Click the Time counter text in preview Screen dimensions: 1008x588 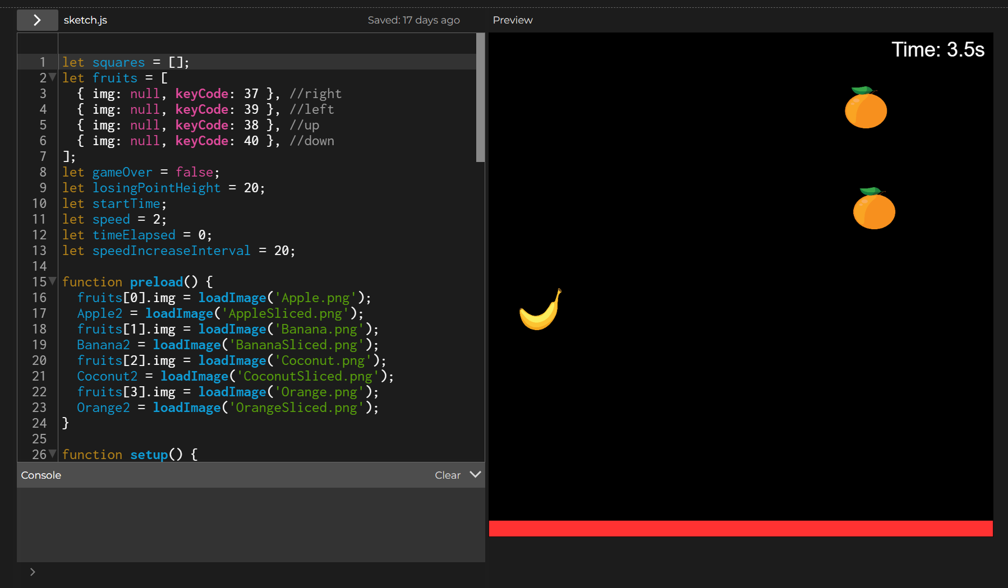937,50
